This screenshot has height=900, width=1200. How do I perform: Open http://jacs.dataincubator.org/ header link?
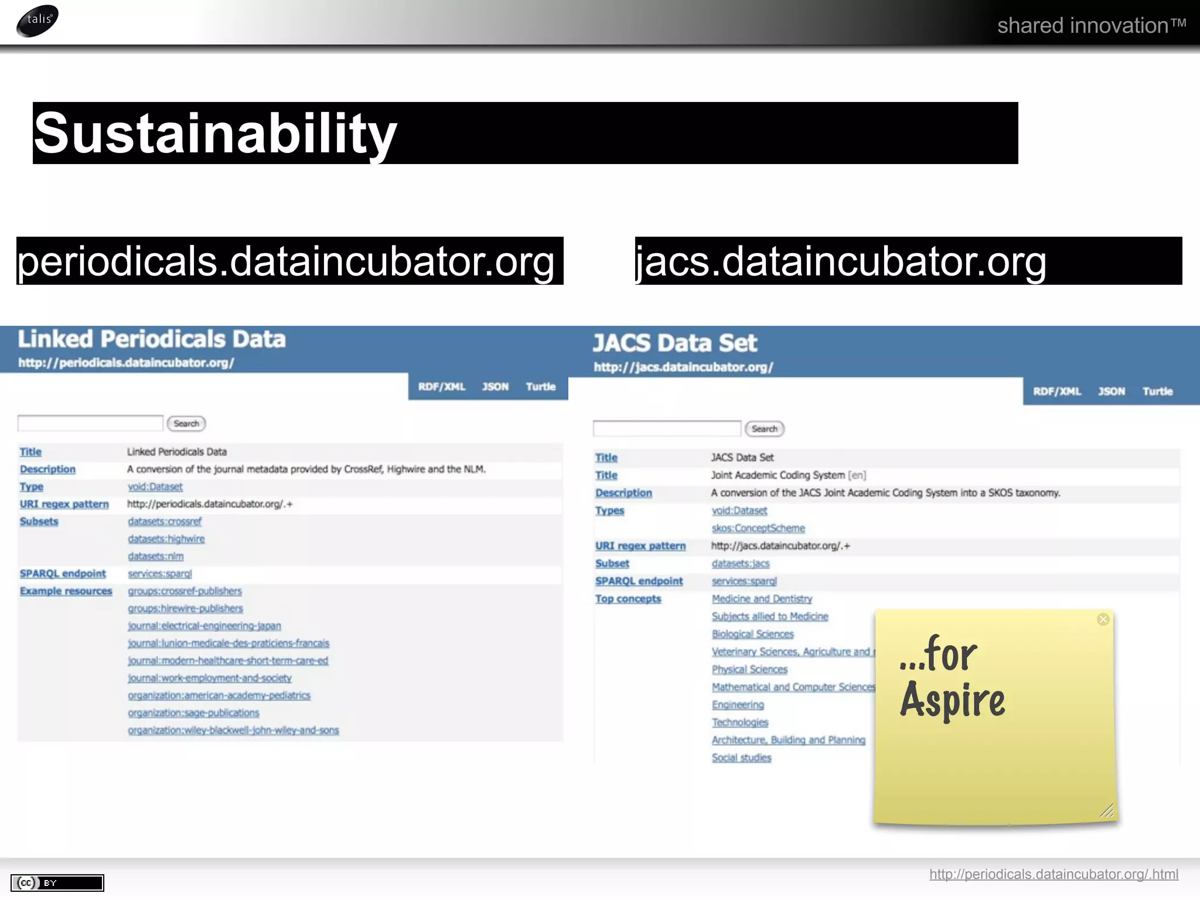683,367
